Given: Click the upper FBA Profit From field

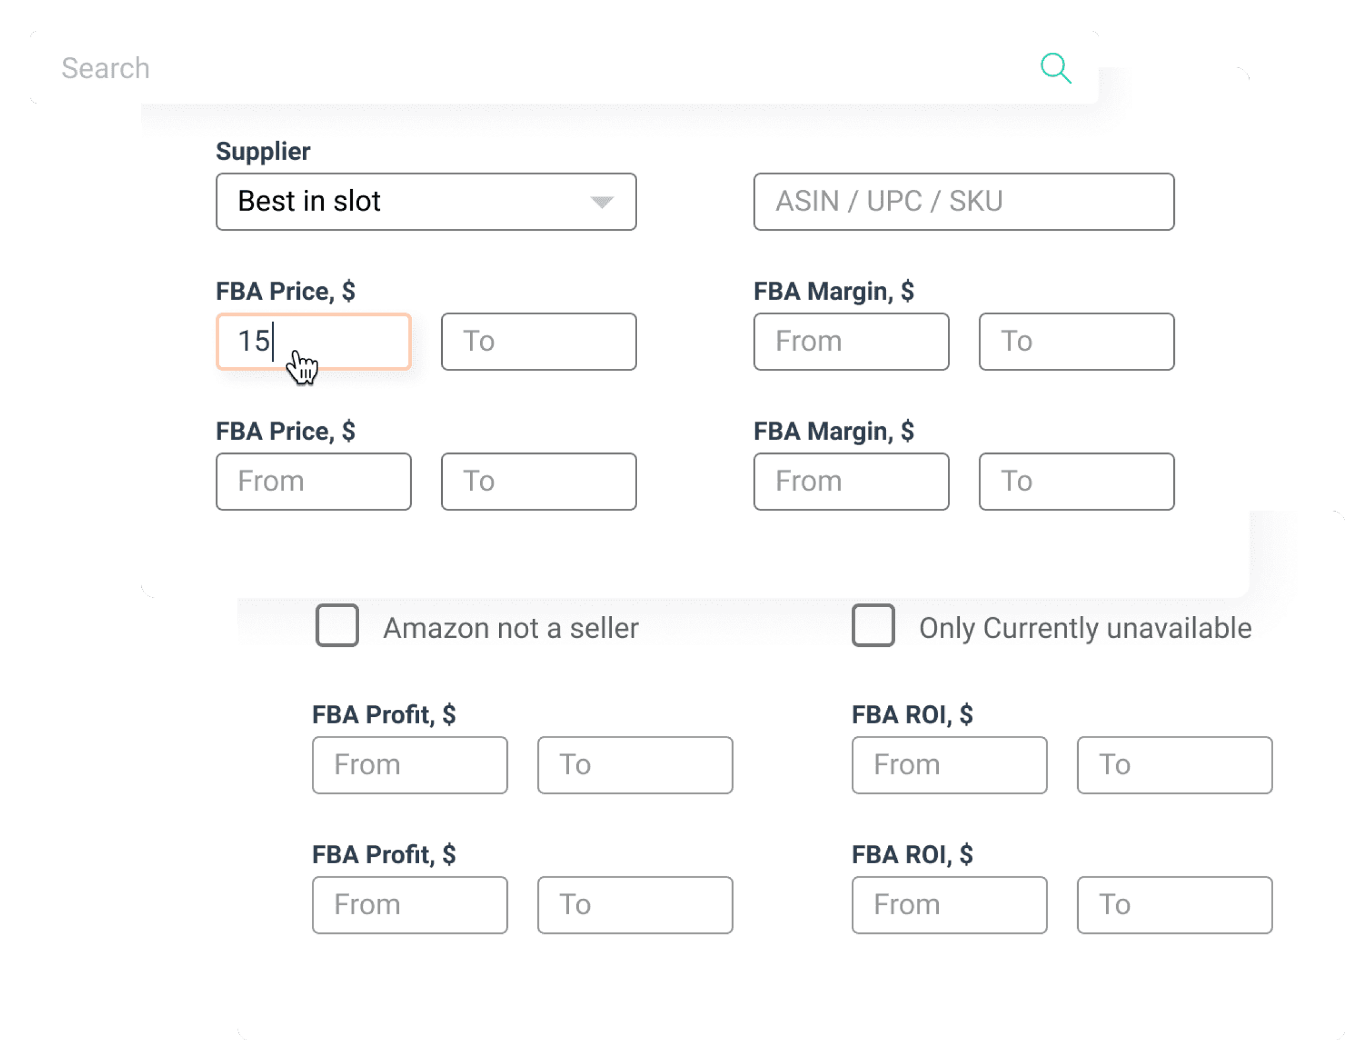Looking at the screenshot, I should coord(410,765).
